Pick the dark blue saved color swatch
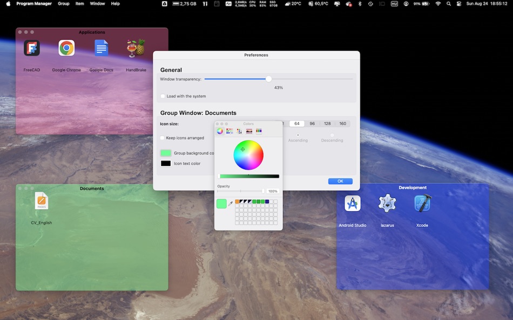 pos(267,201)
